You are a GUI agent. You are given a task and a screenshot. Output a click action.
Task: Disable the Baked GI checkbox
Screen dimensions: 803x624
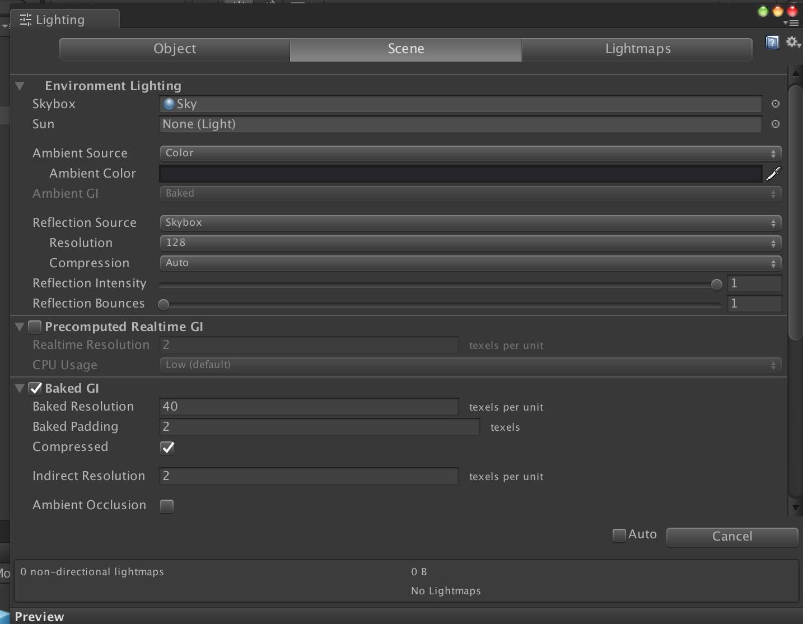click(35, 388)
